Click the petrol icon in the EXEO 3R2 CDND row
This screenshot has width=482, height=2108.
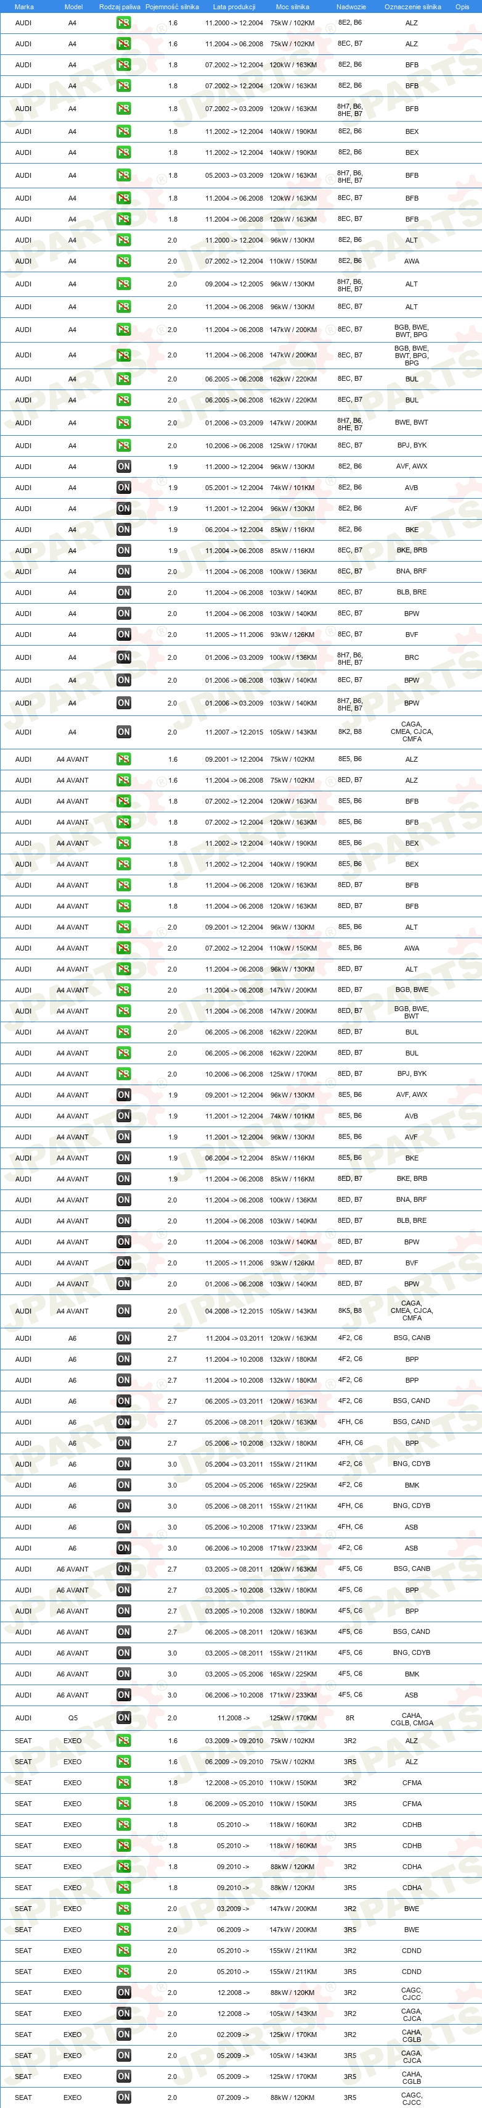(123, 1950)
